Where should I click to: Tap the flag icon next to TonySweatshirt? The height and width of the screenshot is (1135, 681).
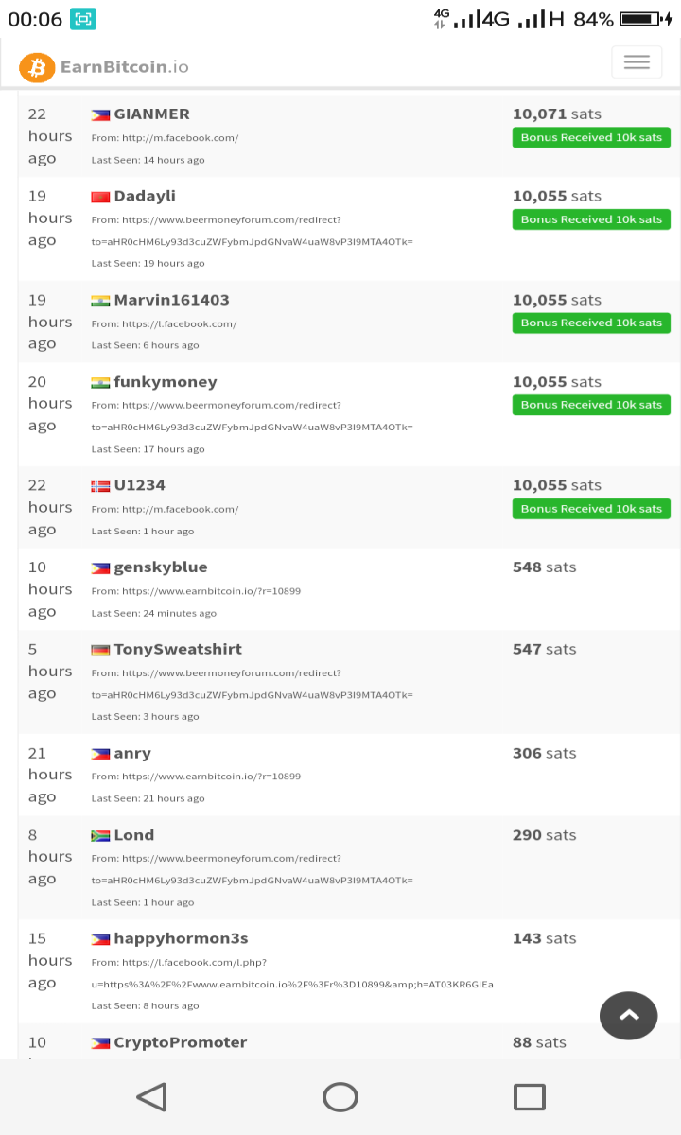coord(100,650)
